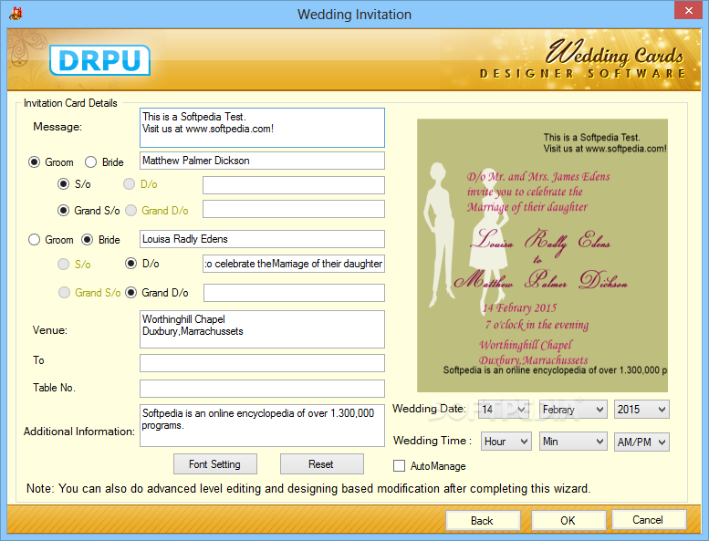
Task: Click the Note text about advanced editing
Action: tap(308, 489)
